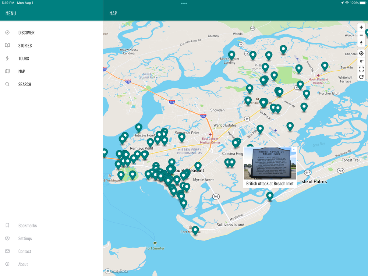Locate my position on map
368x276 pixels.
pyautogui.click(x=361, y=53)
